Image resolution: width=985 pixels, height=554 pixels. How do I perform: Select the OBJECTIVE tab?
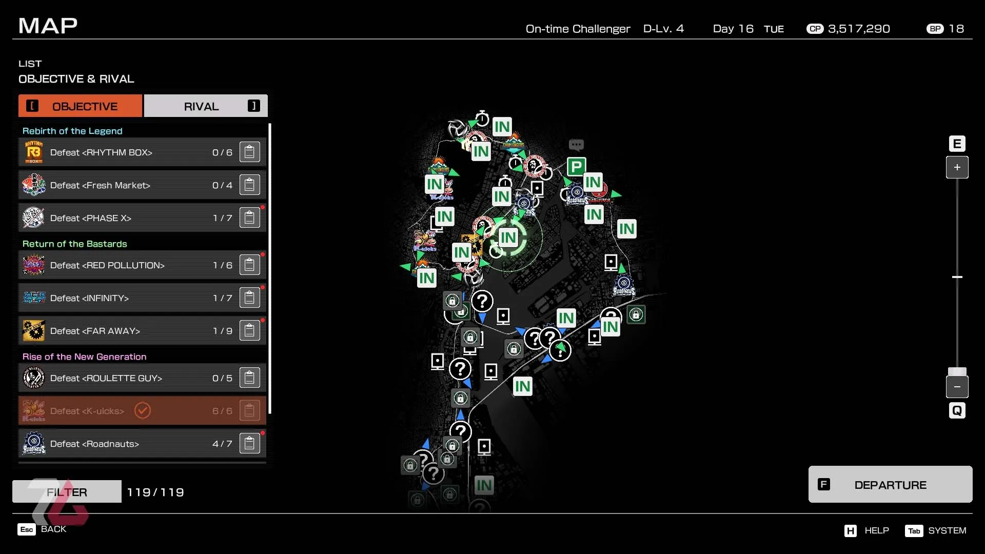tap(81, 106)
